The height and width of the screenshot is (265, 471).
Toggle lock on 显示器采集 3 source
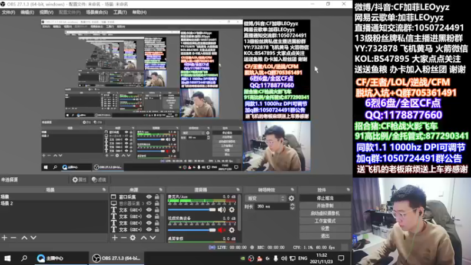tap(157, 203)
